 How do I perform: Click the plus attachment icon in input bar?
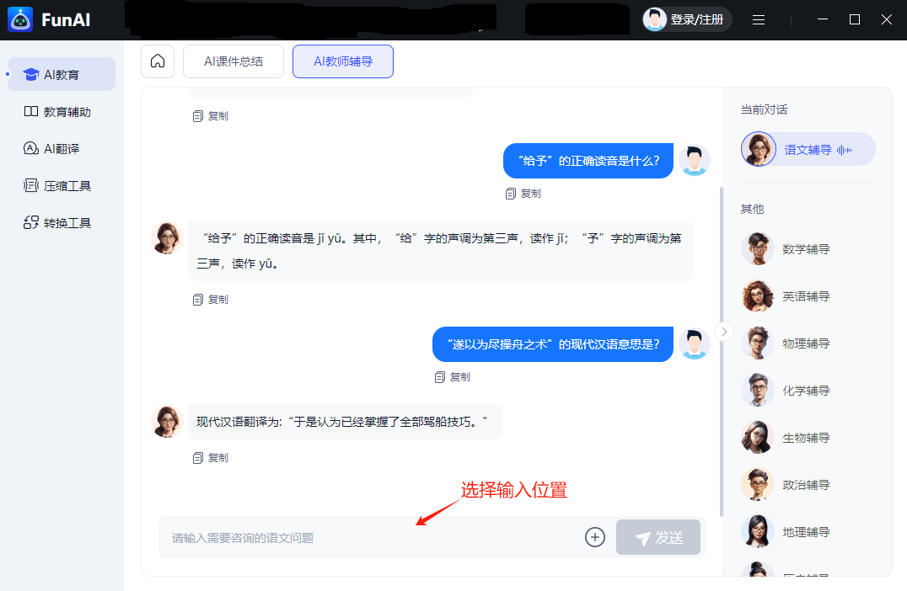click(595, 537)
